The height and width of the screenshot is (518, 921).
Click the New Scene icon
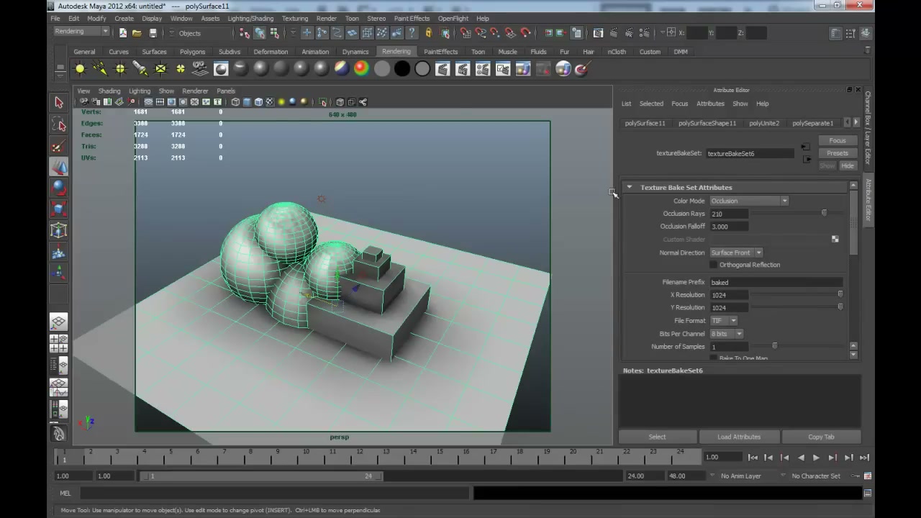pos(122,33)
